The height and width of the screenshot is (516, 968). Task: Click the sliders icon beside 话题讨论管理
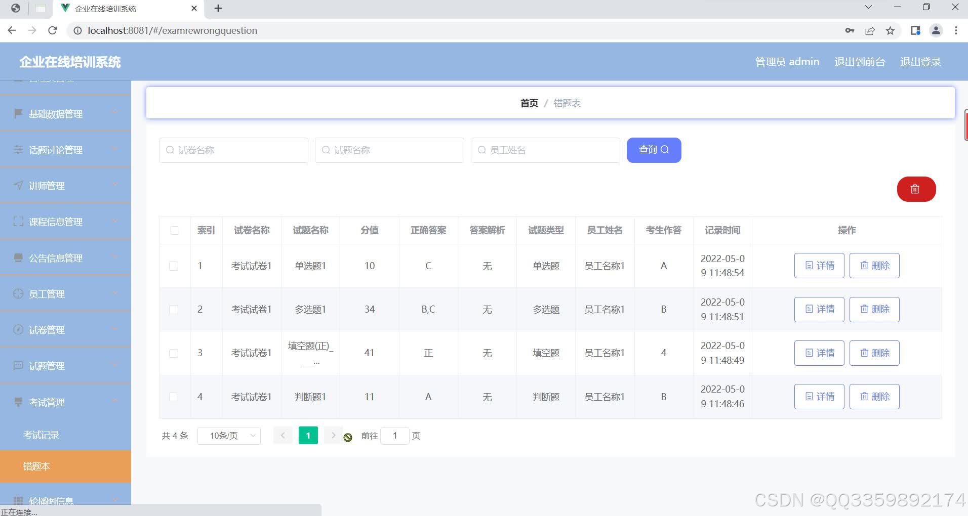tap(18, 150)
